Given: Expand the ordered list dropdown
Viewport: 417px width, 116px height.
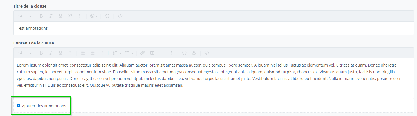Looking at the screenshot, I should 117,53.
